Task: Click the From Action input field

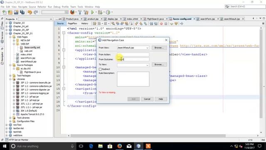Action: (133, 55)
